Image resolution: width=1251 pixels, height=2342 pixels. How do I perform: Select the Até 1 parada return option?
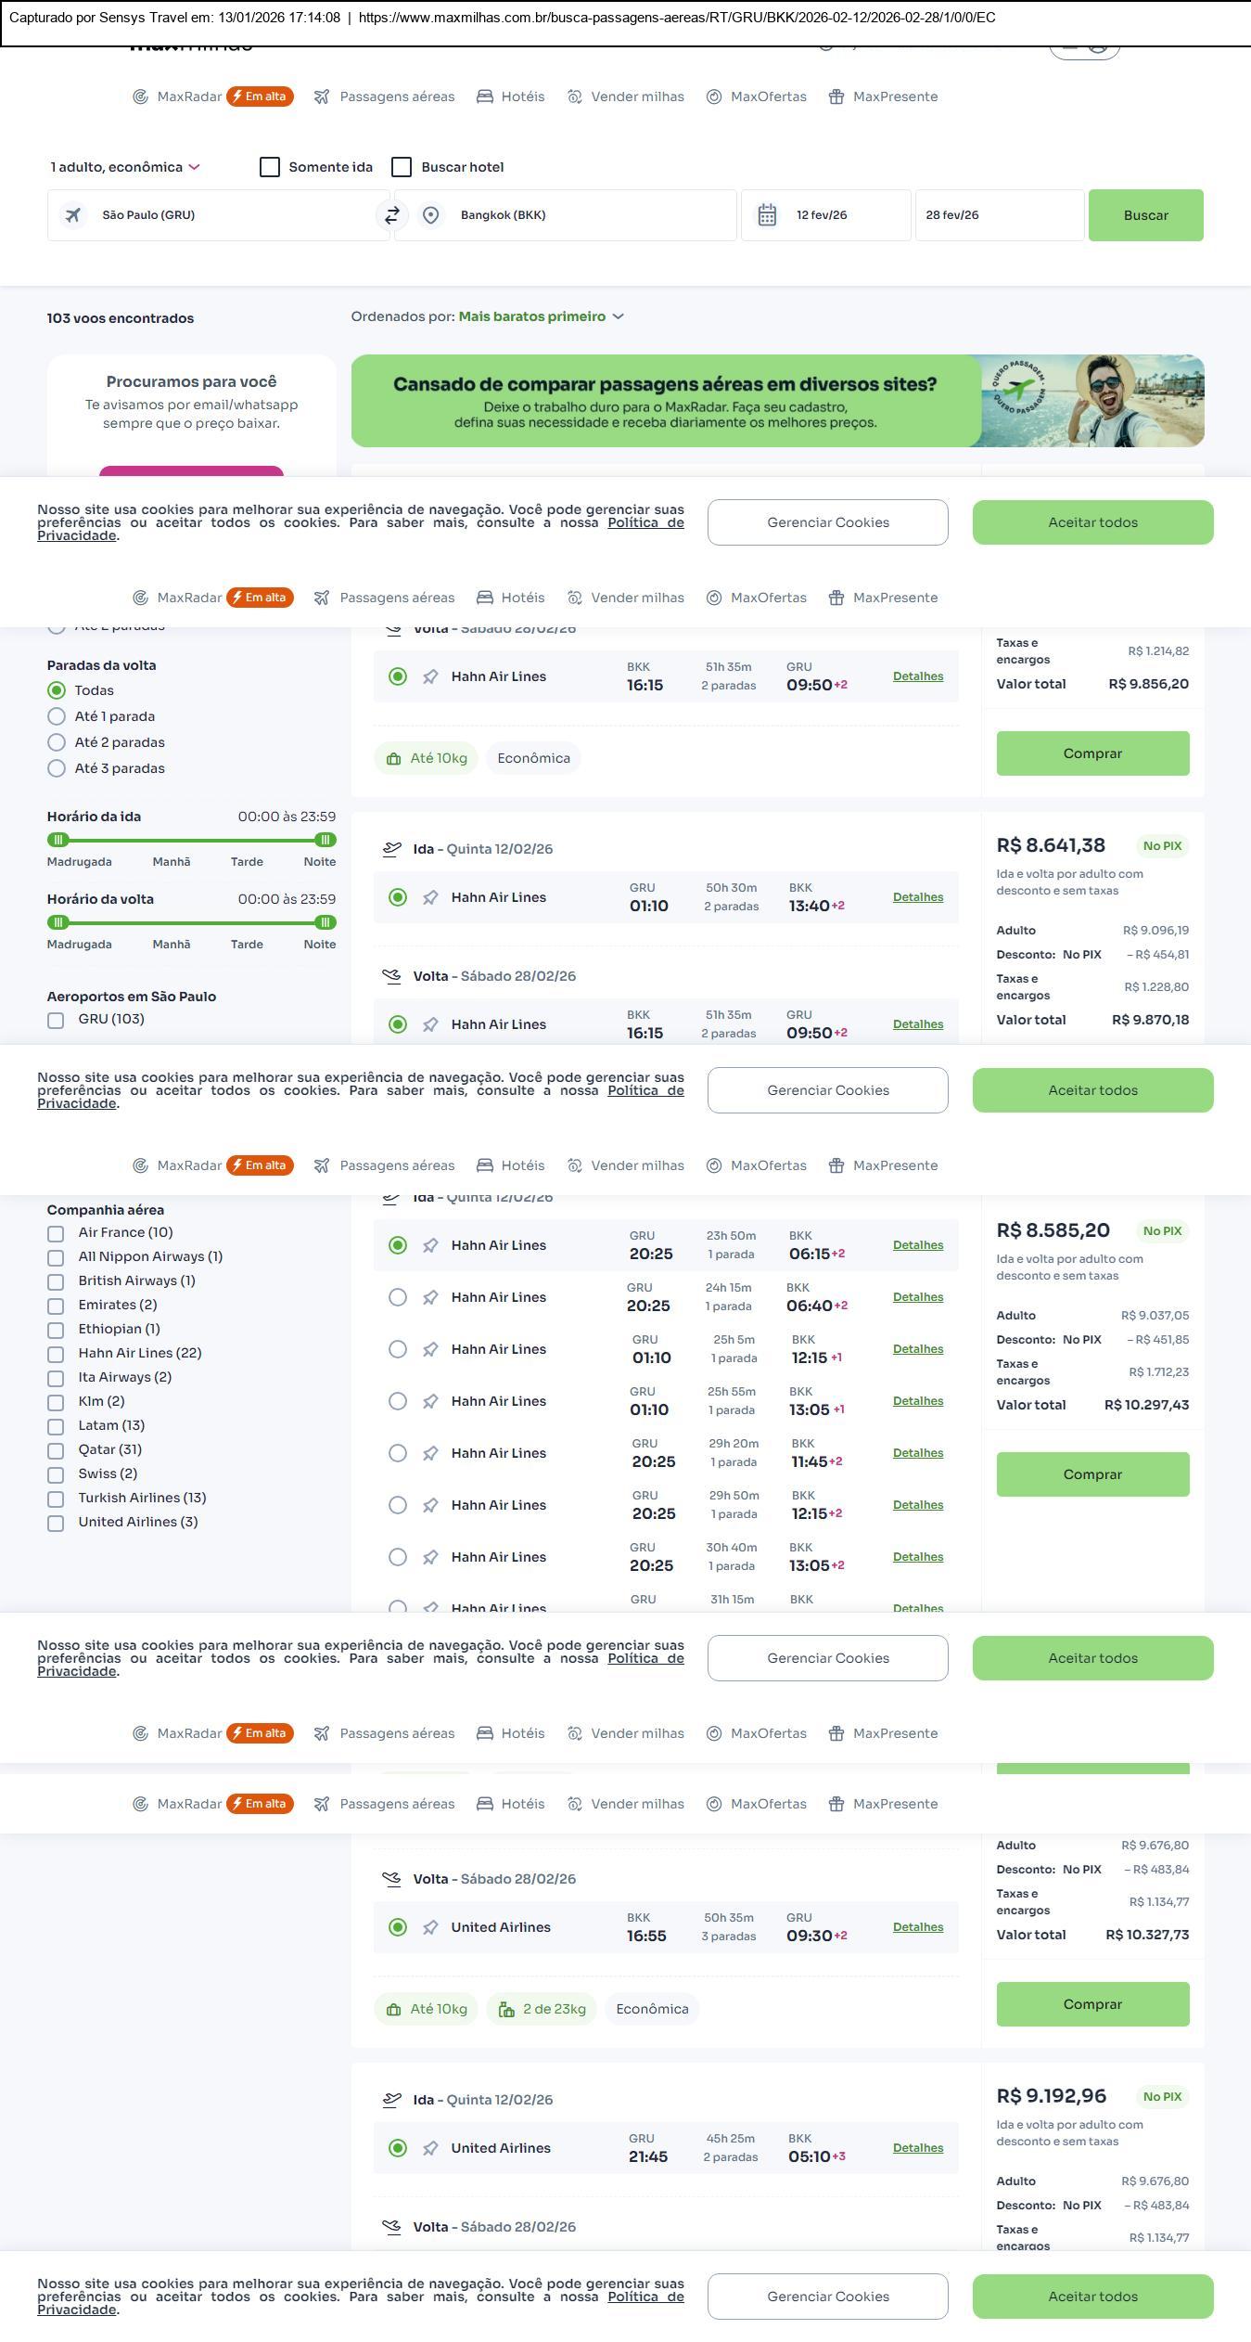pyautogui.click(x=57, y=716)
